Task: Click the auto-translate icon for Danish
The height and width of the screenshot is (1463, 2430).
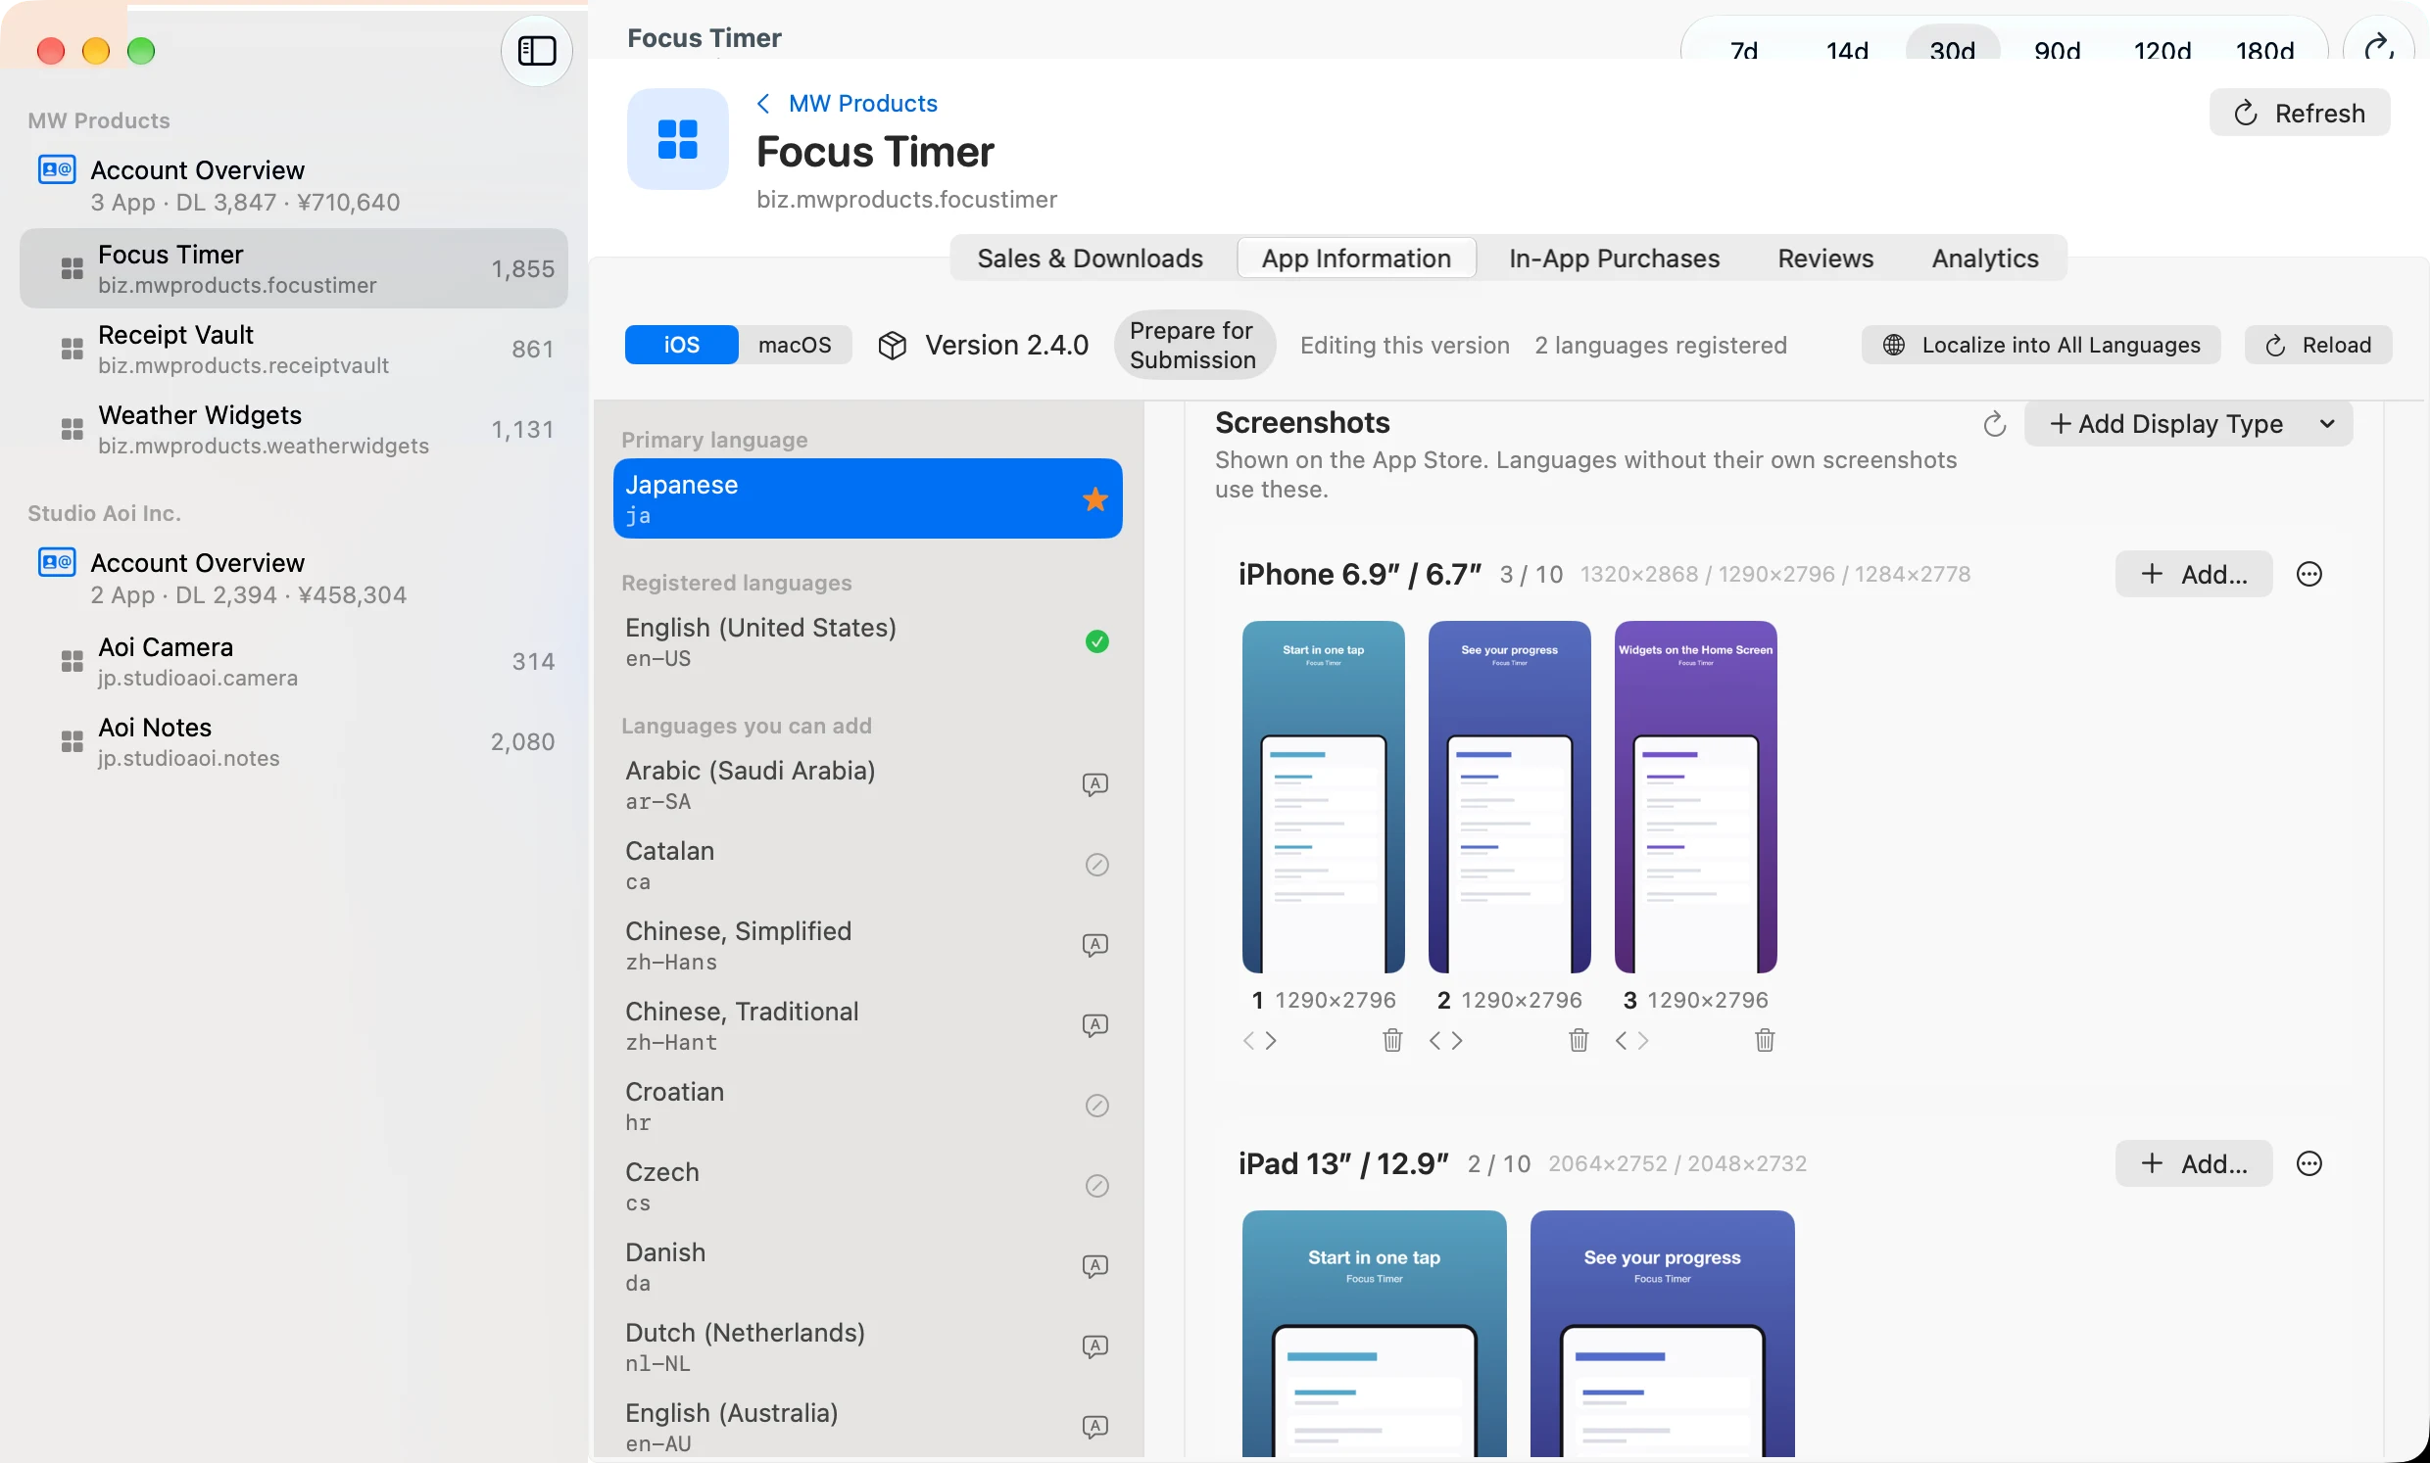Action: pos(1095,1268)
